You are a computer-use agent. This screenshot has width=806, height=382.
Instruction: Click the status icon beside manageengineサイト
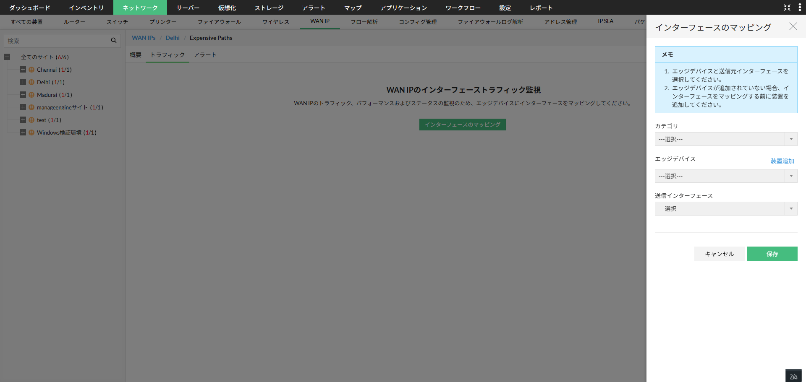[31, 107]
